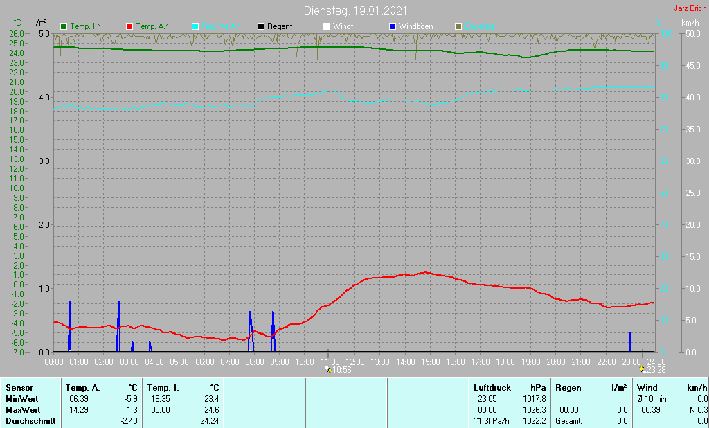Click the '24.6' indoor maximum value
This screenshot has width=709, height=428.
click(x=212, y=410)
